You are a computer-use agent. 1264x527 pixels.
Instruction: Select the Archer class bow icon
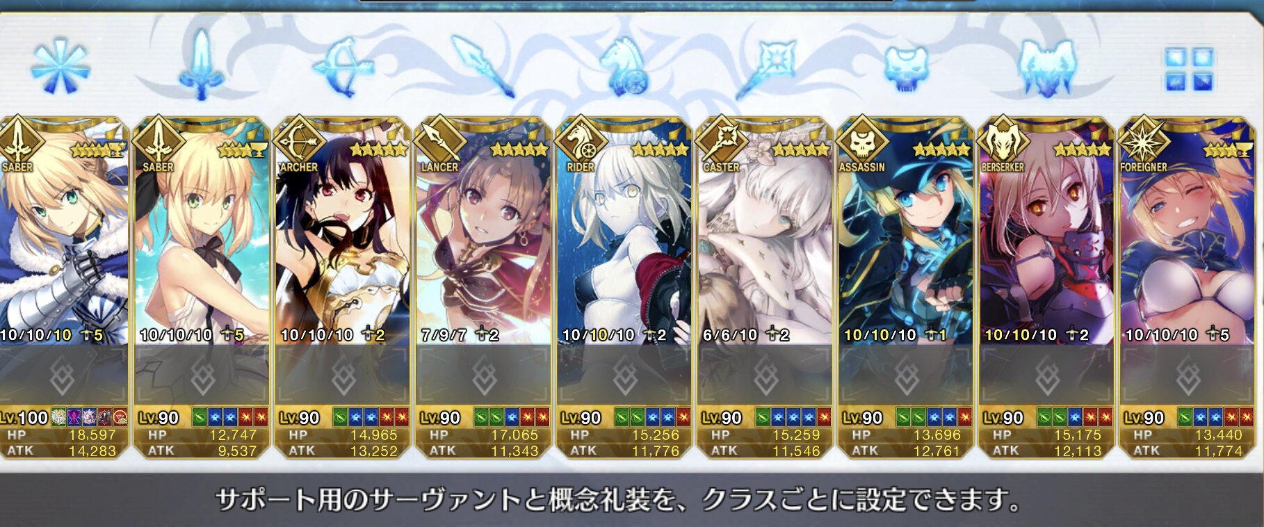343,67
